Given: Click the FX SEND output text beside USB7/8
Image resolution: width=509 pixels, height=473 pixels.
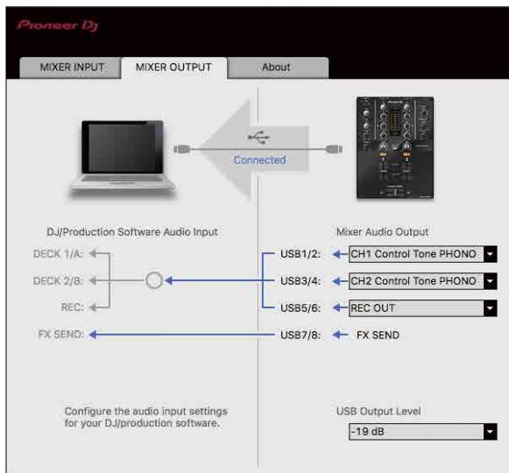Looking at the screenshot, I should [x=378, y=335].
